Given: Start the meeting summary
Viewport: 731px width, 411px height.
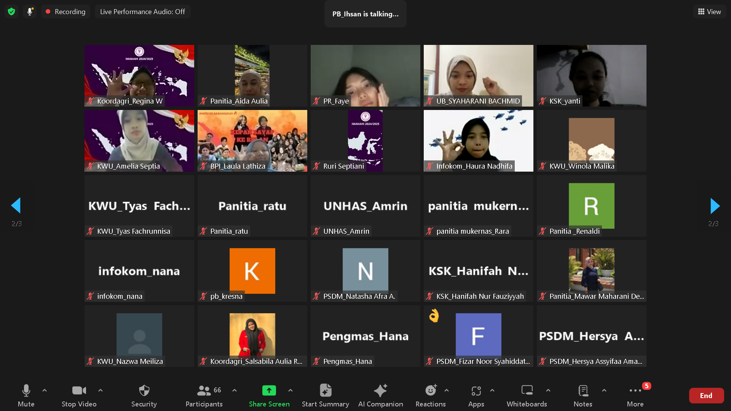Looking at the screenshot, I should click(325, 391).
